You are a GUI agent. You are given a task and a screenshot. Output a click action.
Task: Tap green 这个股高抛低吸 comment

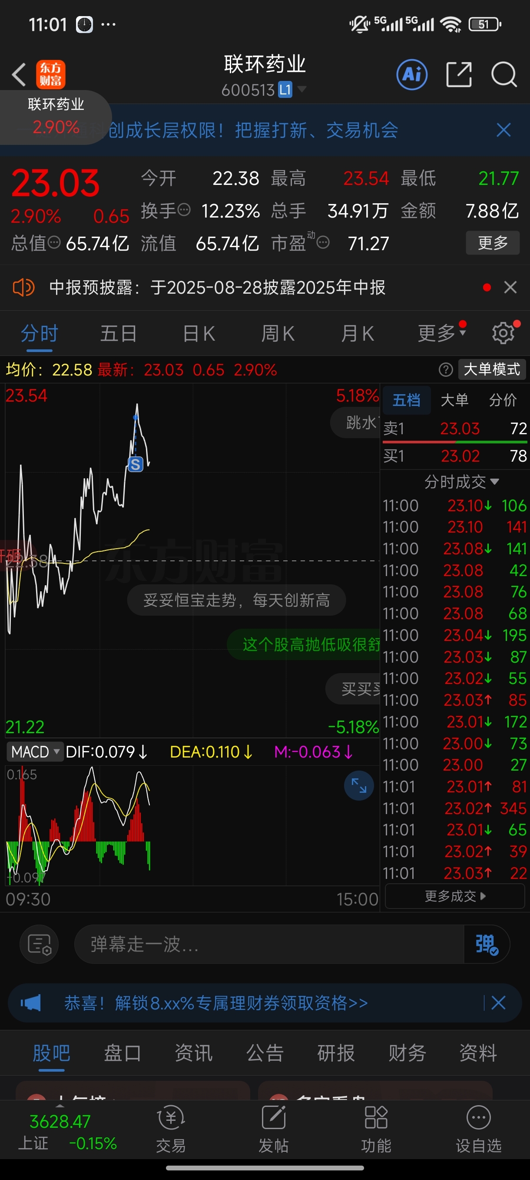(x=304, y=644)
